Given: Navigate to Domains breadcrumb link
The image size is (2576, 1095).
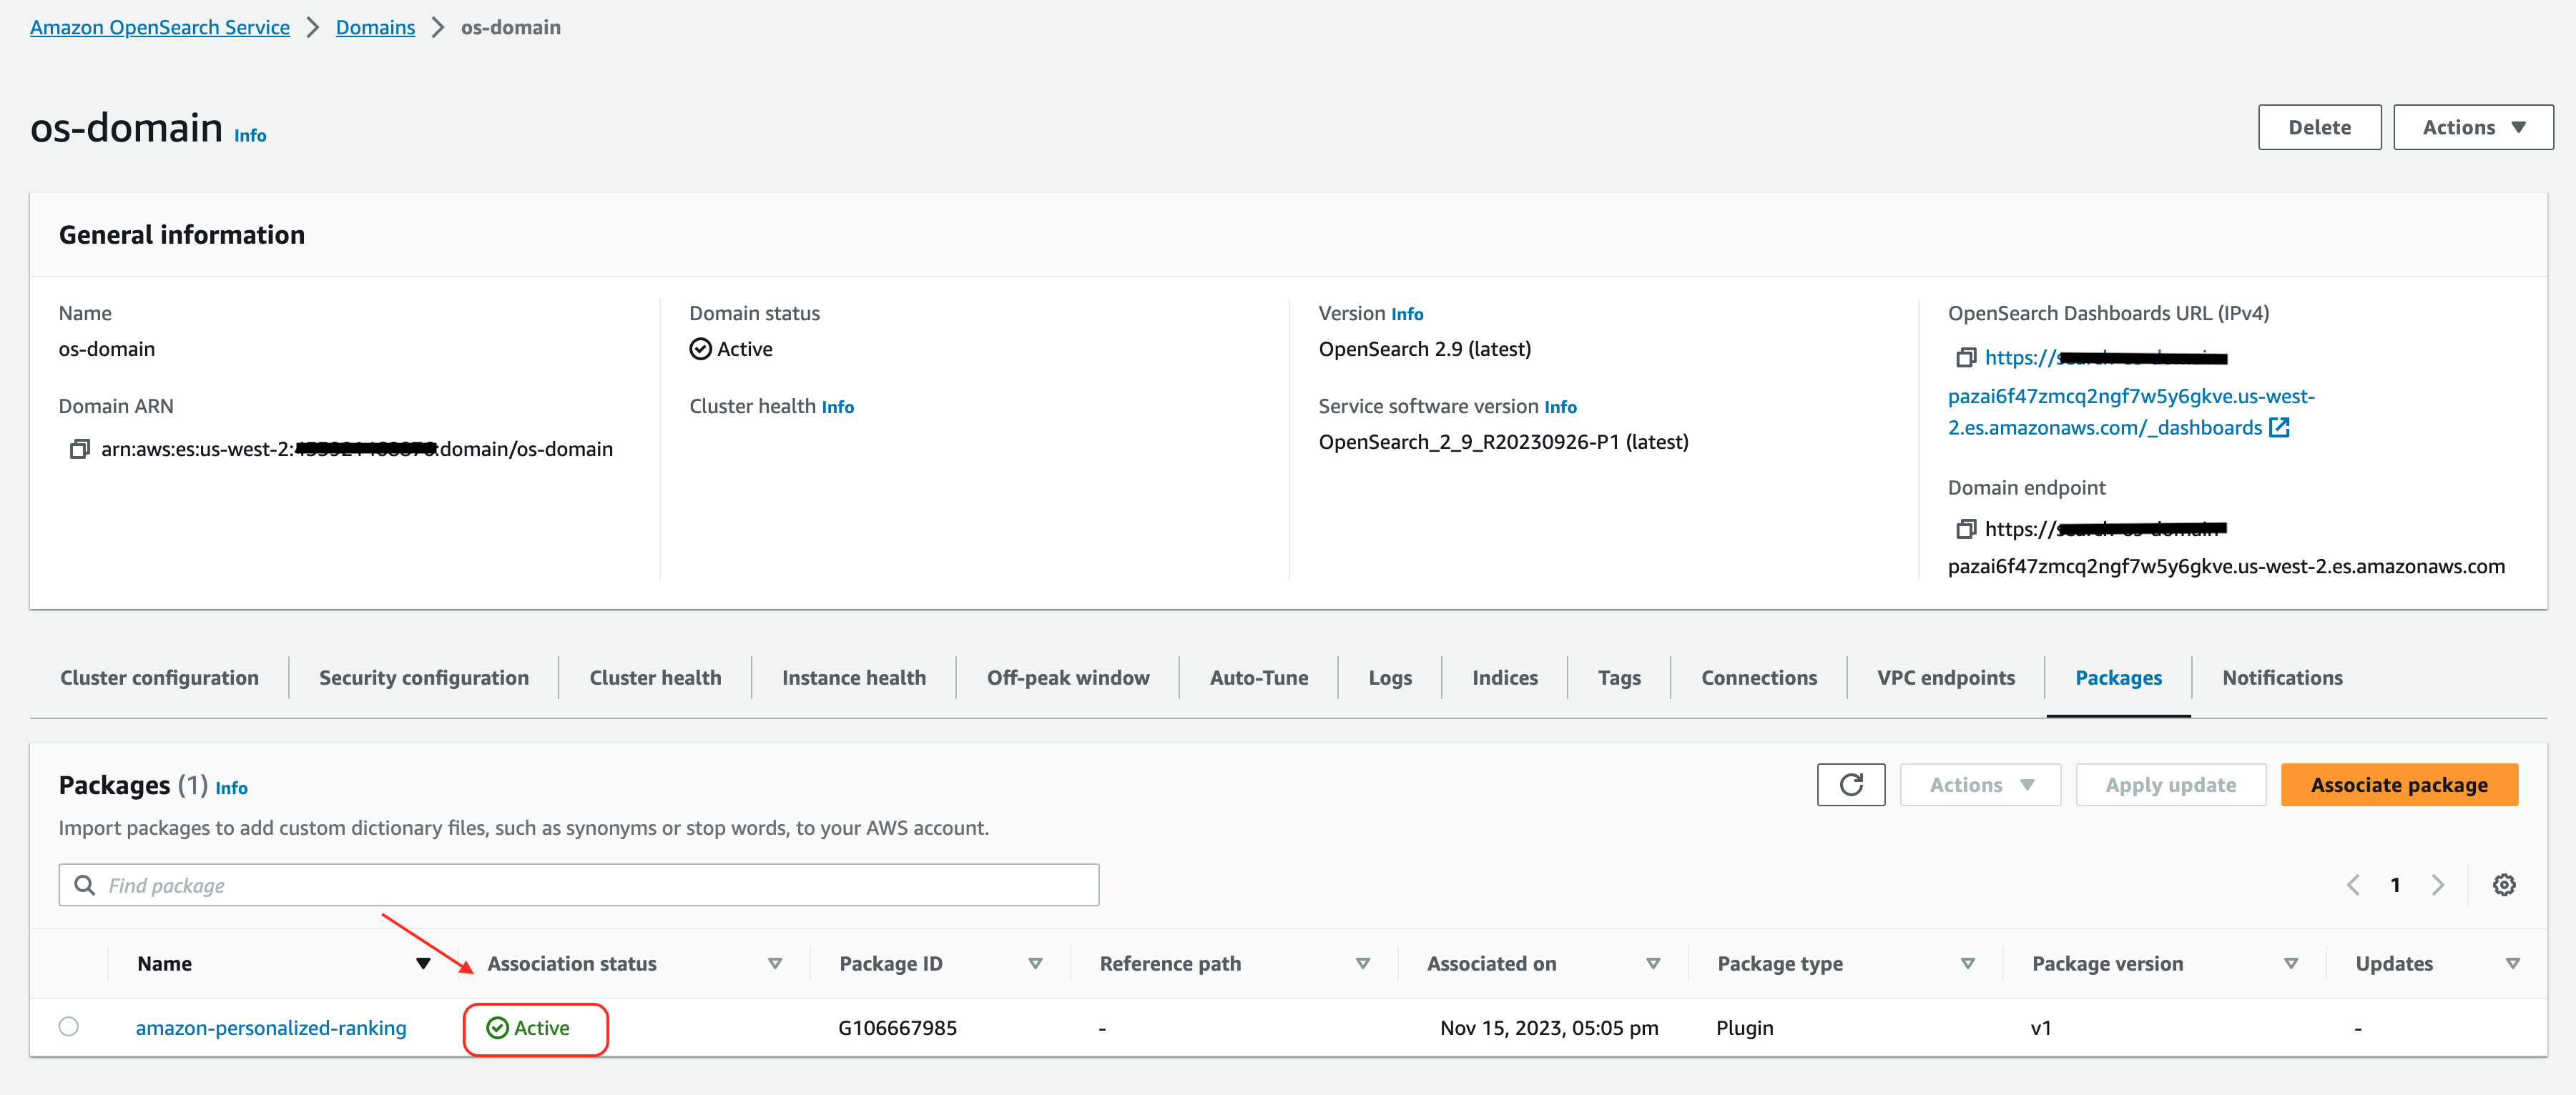Looking at the screenshot, I should [375, 28].
